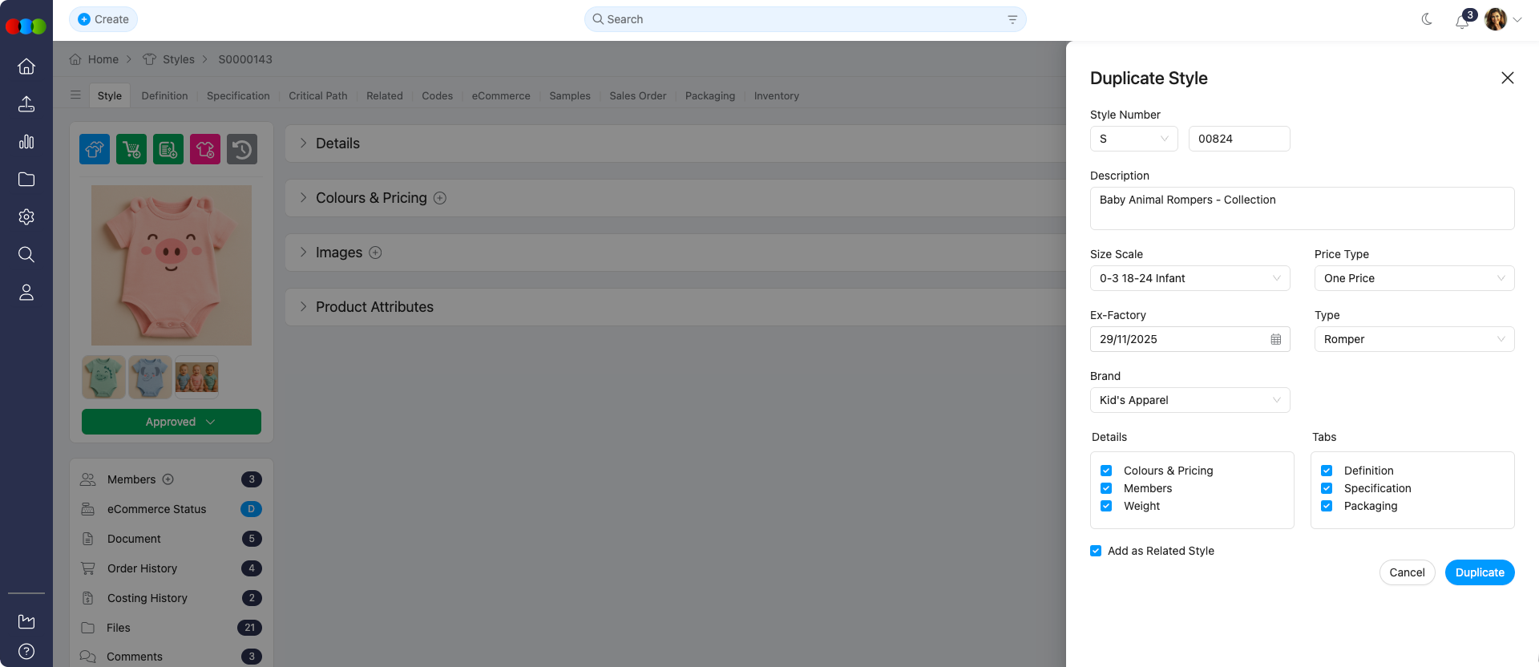
Task: Click the Cancel button
Action: tap(1407, 572)
